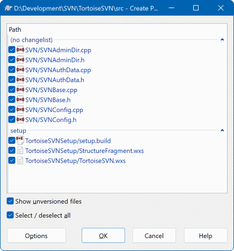This screenshot has width=234, height=251.
Task: Collapse the (no changelist) group
Action: click(x=222, y=40)
